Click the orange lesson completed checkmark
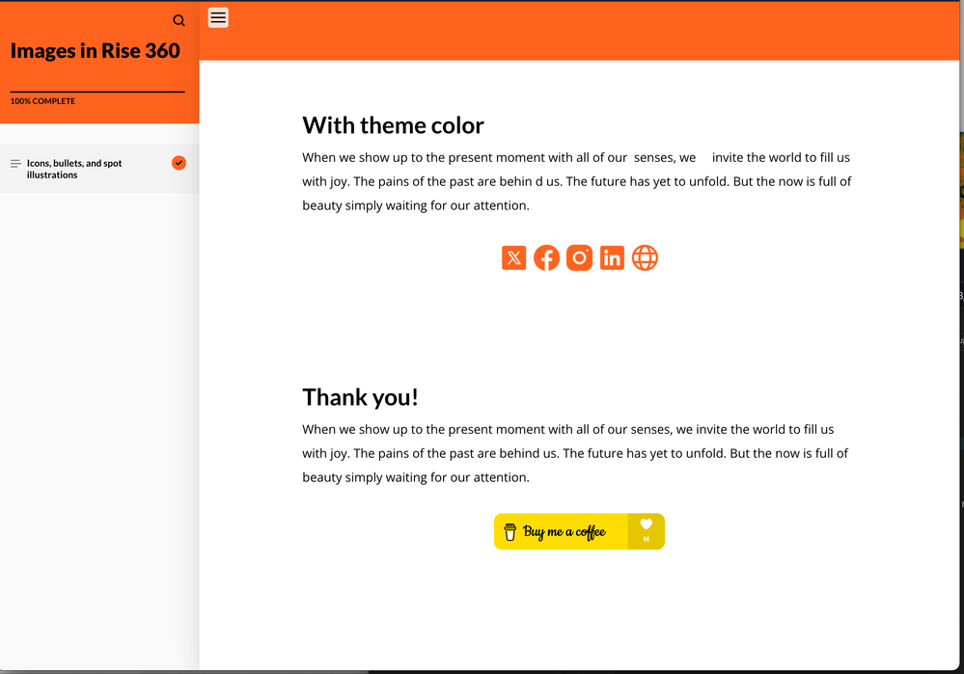The height and width of the screenshot is (674, 964). [x=179, y=163]
